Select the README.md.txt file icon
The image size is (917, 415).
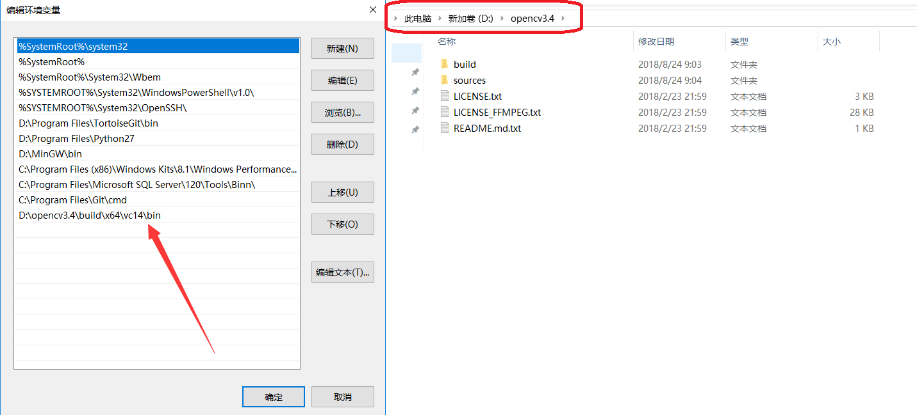(x=445, y=128)
